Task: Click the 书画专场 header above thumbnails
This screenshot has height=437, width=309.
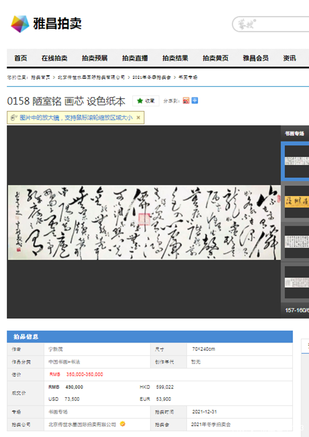Action: coord(294,133)
